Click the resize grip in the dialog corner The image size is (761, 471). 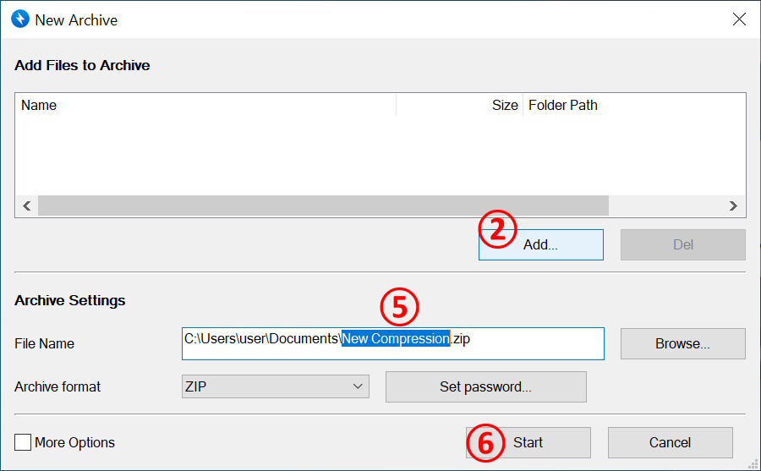point(753,463)
